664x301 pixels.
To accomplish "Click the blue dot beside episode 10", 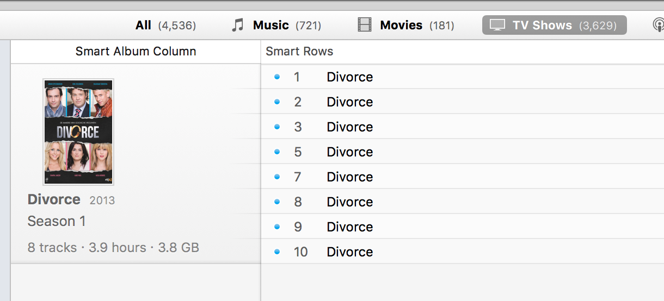I will [x=277, y=252].
